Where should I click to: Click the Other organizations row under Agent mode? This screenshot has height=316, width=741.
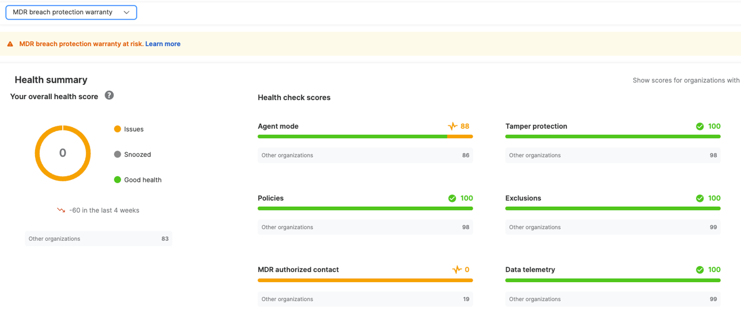(365, 155)
